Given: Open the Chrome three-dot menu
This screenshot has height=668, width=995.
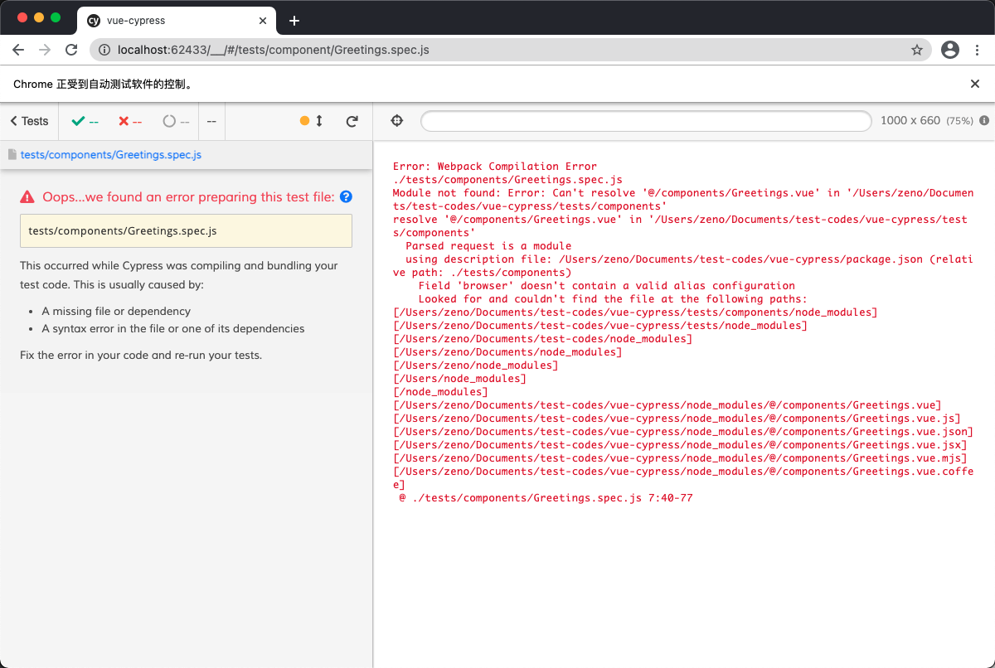Looking at the screenshot, I should [x=978, y=50].
